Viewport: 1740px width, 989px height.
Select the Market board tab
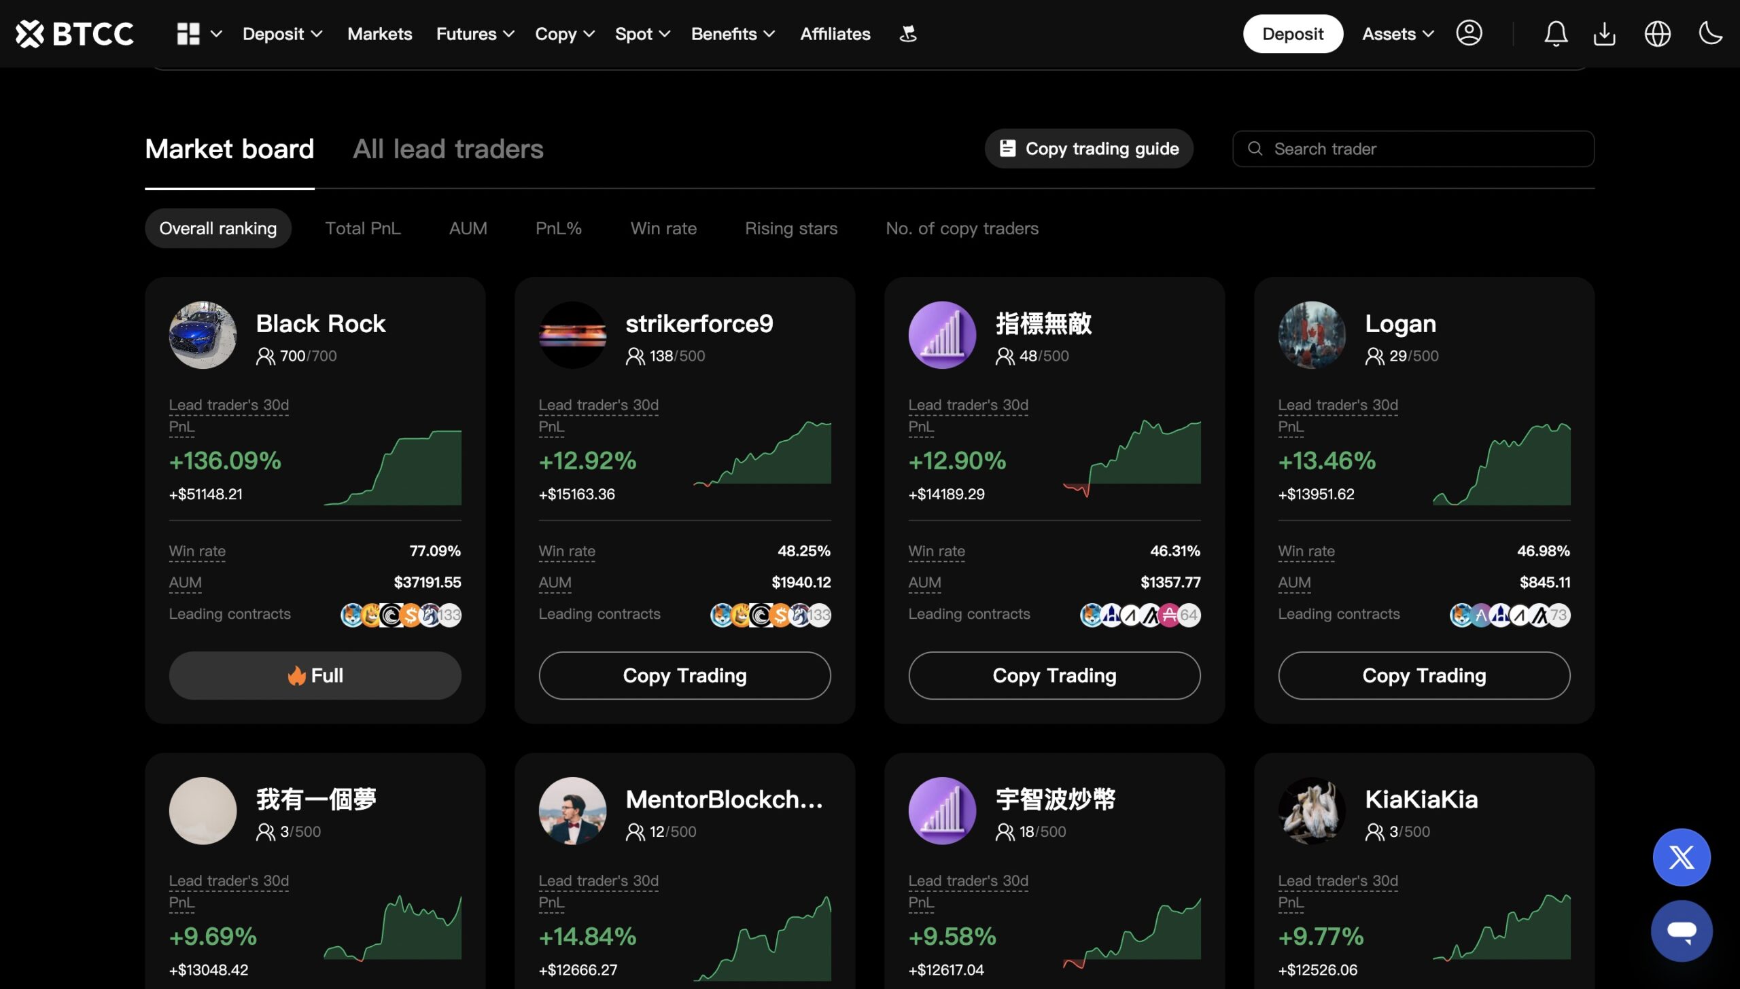point(230,149)
